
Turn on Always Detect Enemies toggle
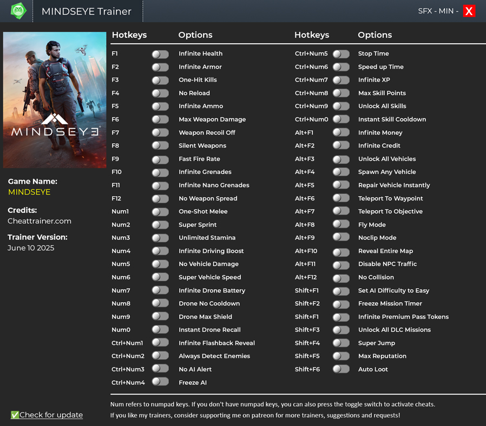coord(160,355)
